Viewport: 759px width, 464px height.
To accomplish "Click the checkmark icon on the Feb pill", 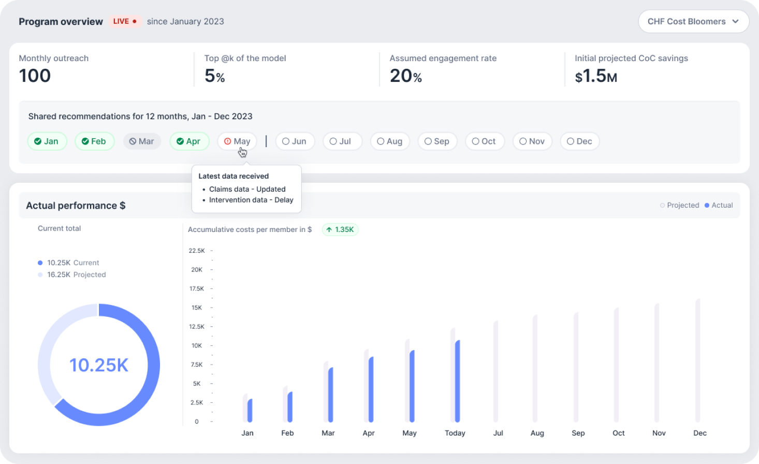I will point(84,141).
